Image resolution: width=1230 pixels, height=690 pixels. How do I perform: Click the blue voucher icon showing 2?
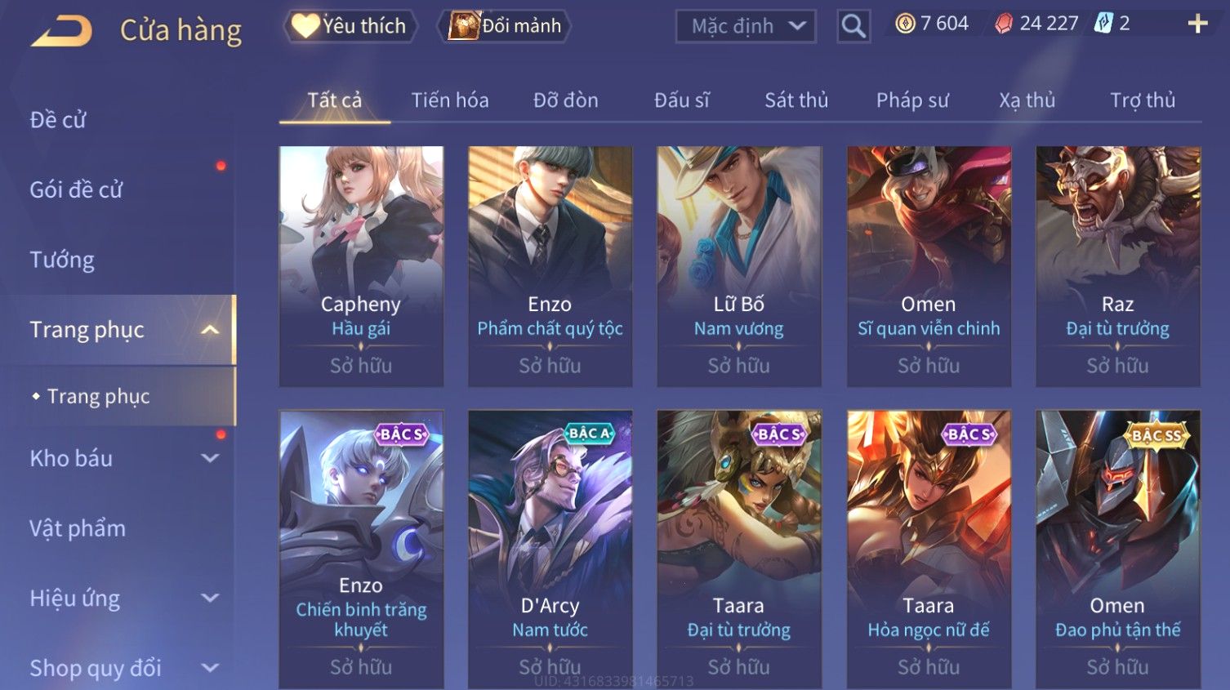pos(1103,24)
